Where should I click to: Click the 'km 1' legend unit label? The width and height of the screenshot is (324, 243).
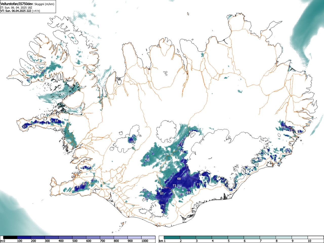click(x=162, y=241)
